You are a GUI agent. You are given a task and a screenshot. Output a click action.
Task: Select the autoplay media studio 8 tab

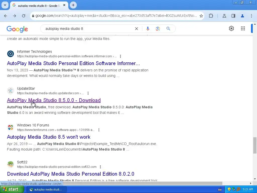39,6
